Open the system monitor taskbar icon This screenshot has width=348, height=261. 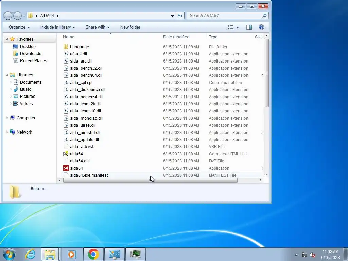[x=135, y=254]
